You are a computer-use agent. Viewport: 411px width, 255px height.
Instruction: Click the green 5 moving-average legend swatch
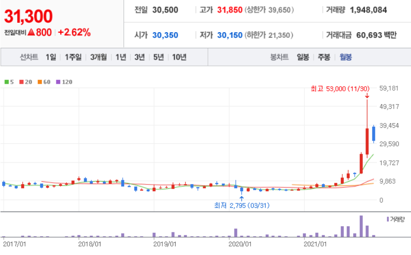(x=7, y=82)
